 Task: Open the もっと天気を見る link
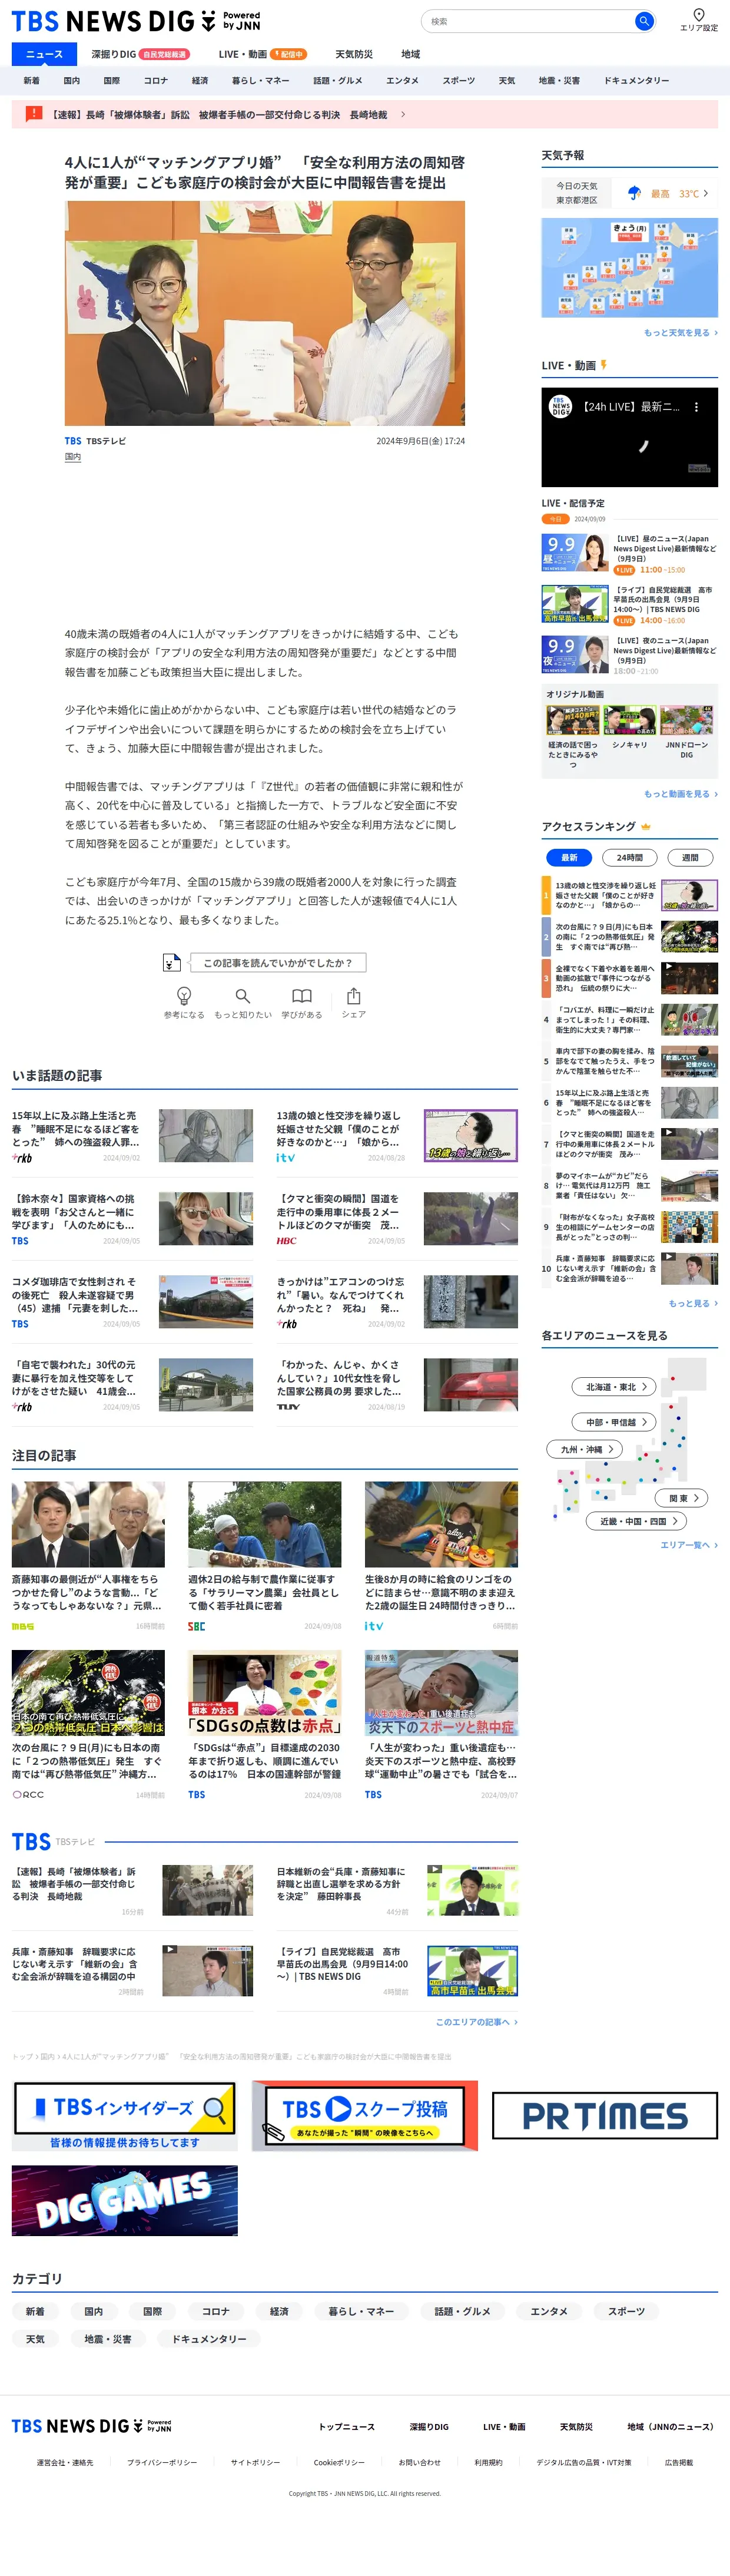coord(680,333)
